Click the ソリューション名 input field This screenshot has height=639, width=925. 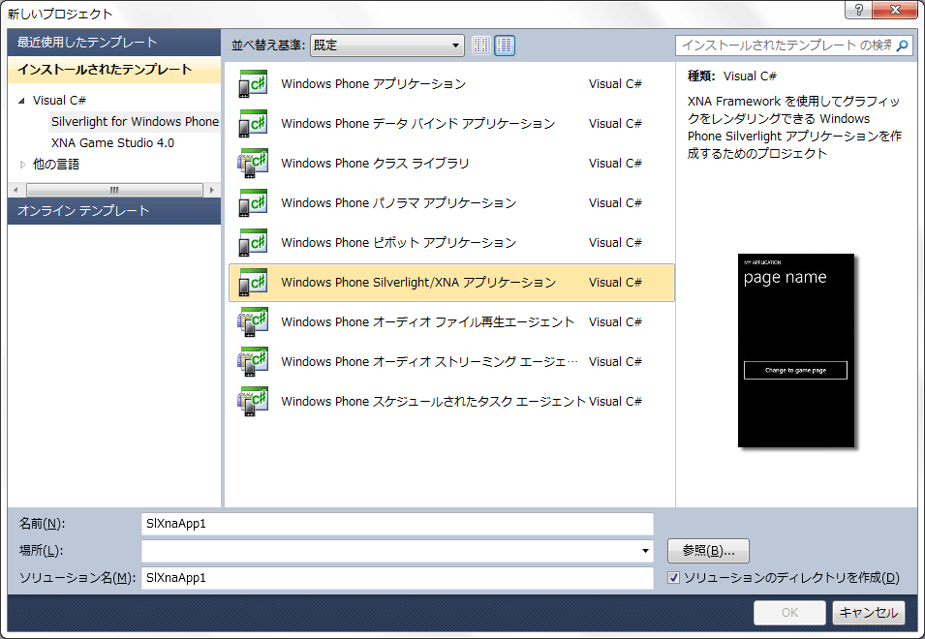(397, 578)
